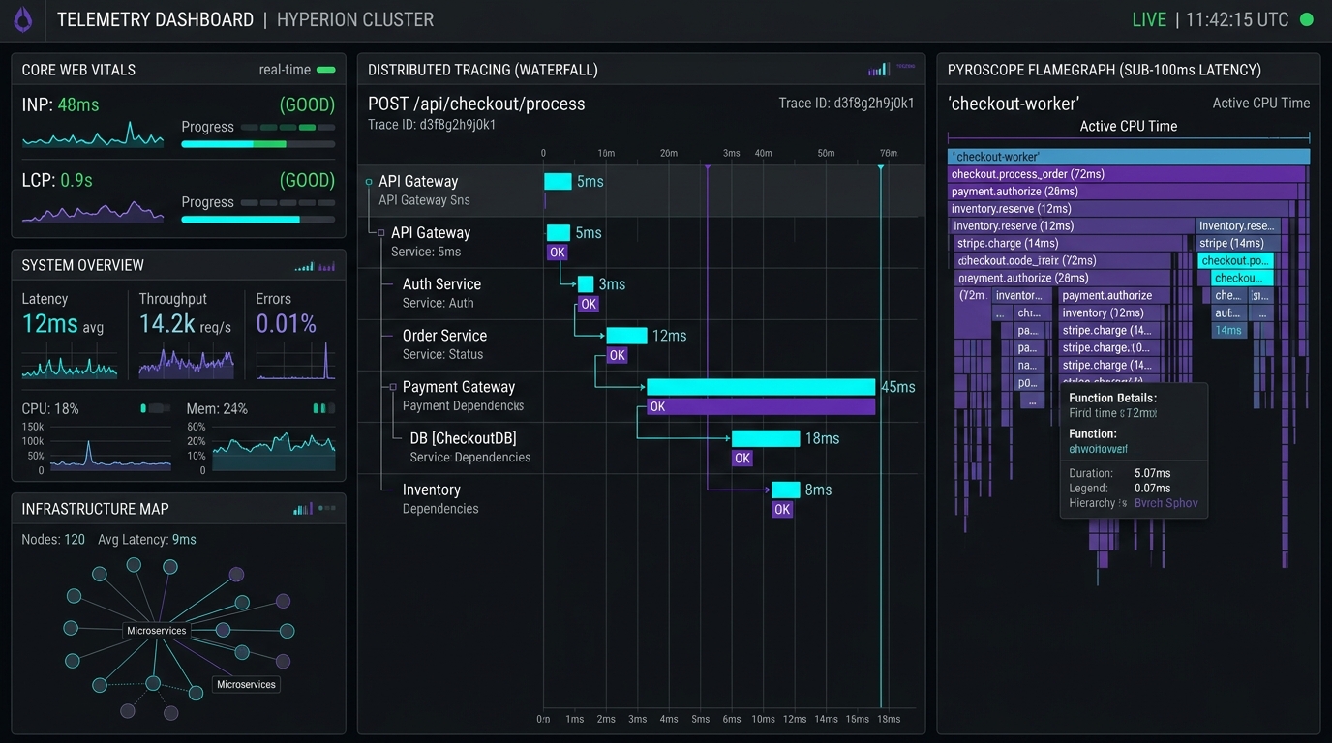Click the OK badge under DB [CheckoutDB] span

tap(742, 458)
